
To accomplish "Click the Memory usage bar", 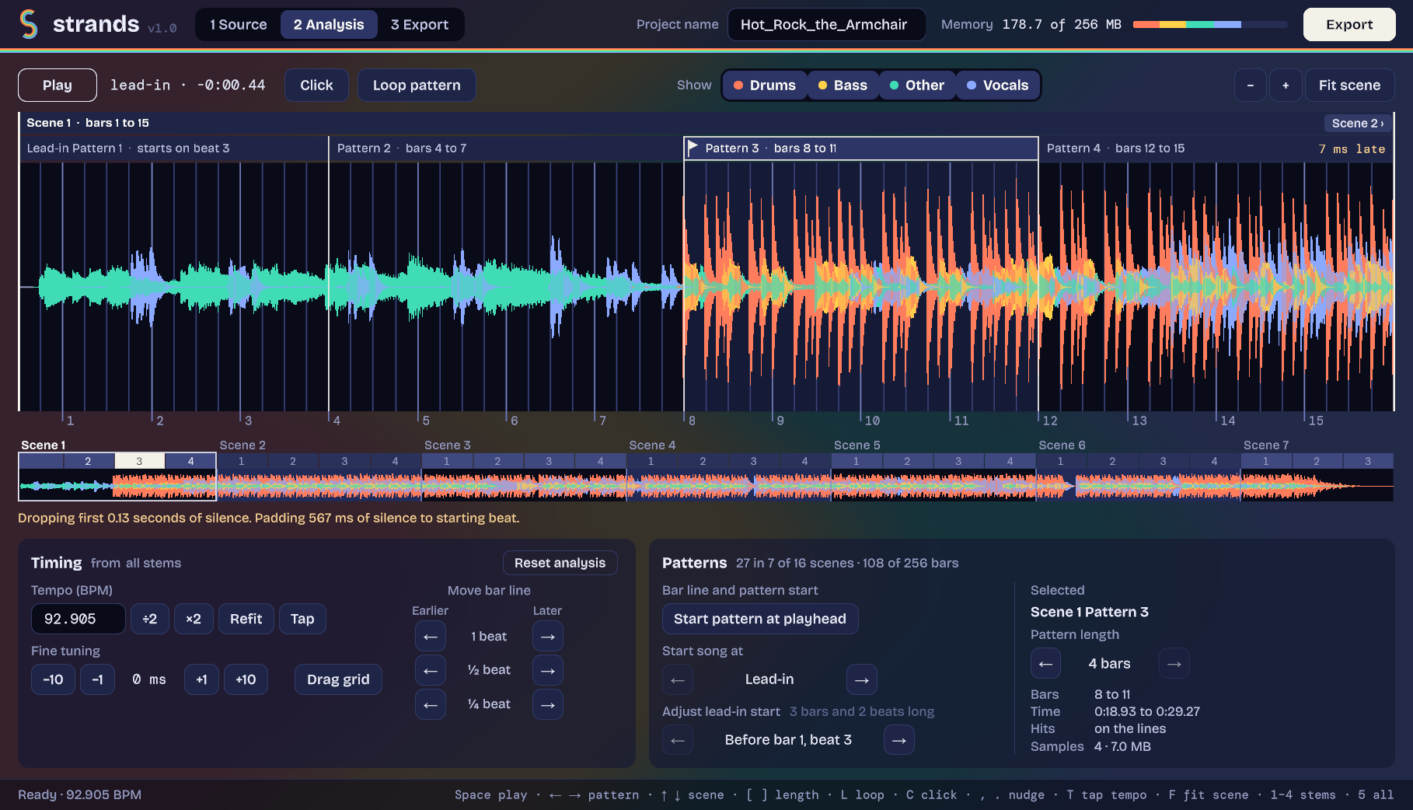I will click(1210, 25).
